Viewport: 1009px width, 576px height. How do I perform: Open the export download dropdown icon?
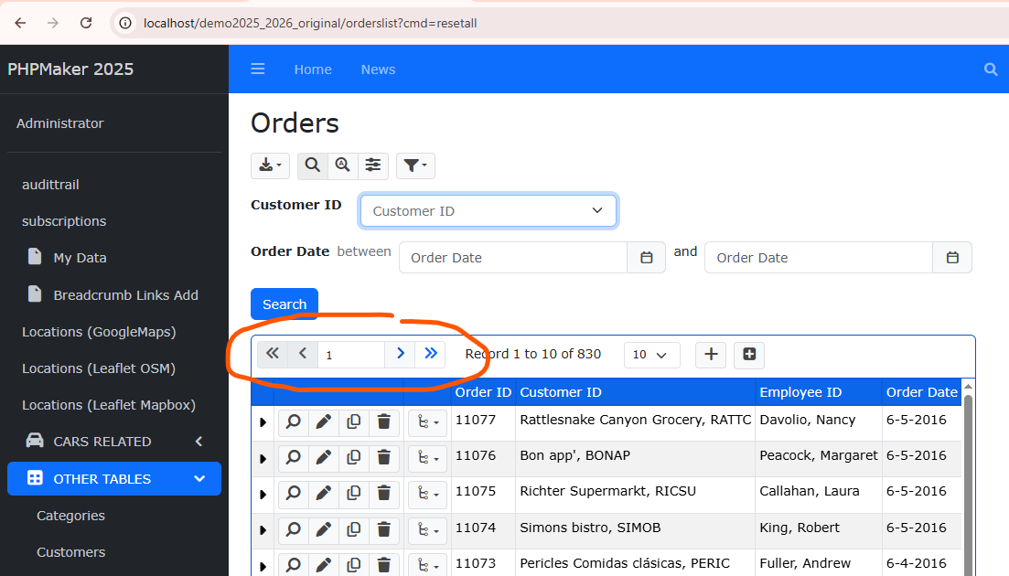270,165
